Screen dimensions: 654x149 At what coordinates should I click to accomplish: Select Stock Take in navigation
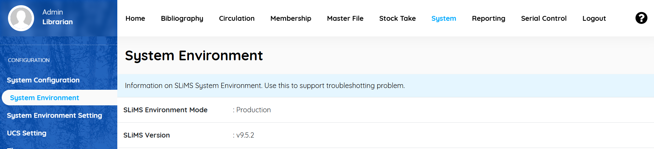[x=397, y=18]
